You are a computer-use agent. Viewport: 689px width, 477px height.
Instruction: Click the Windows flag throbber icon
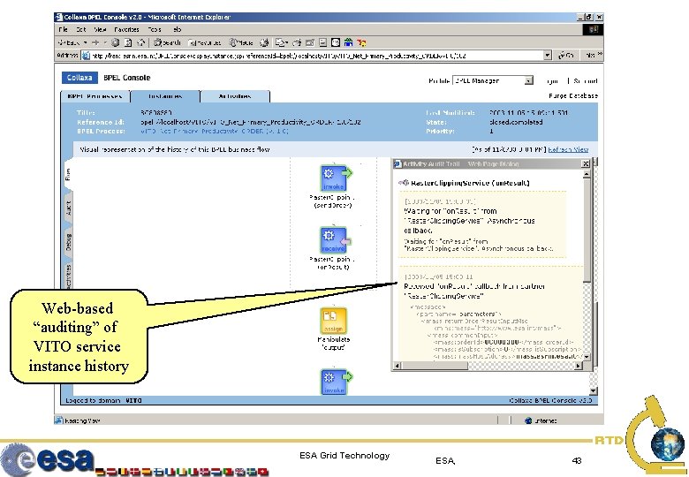click(594, 29)
